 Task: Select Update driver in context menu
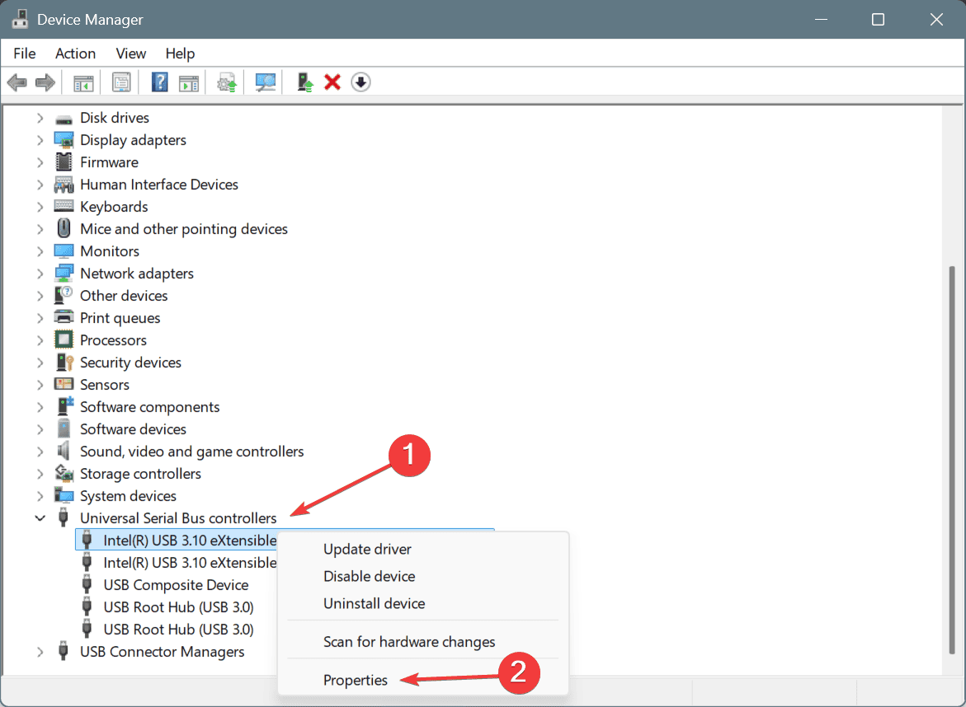(x=367, y=550)
